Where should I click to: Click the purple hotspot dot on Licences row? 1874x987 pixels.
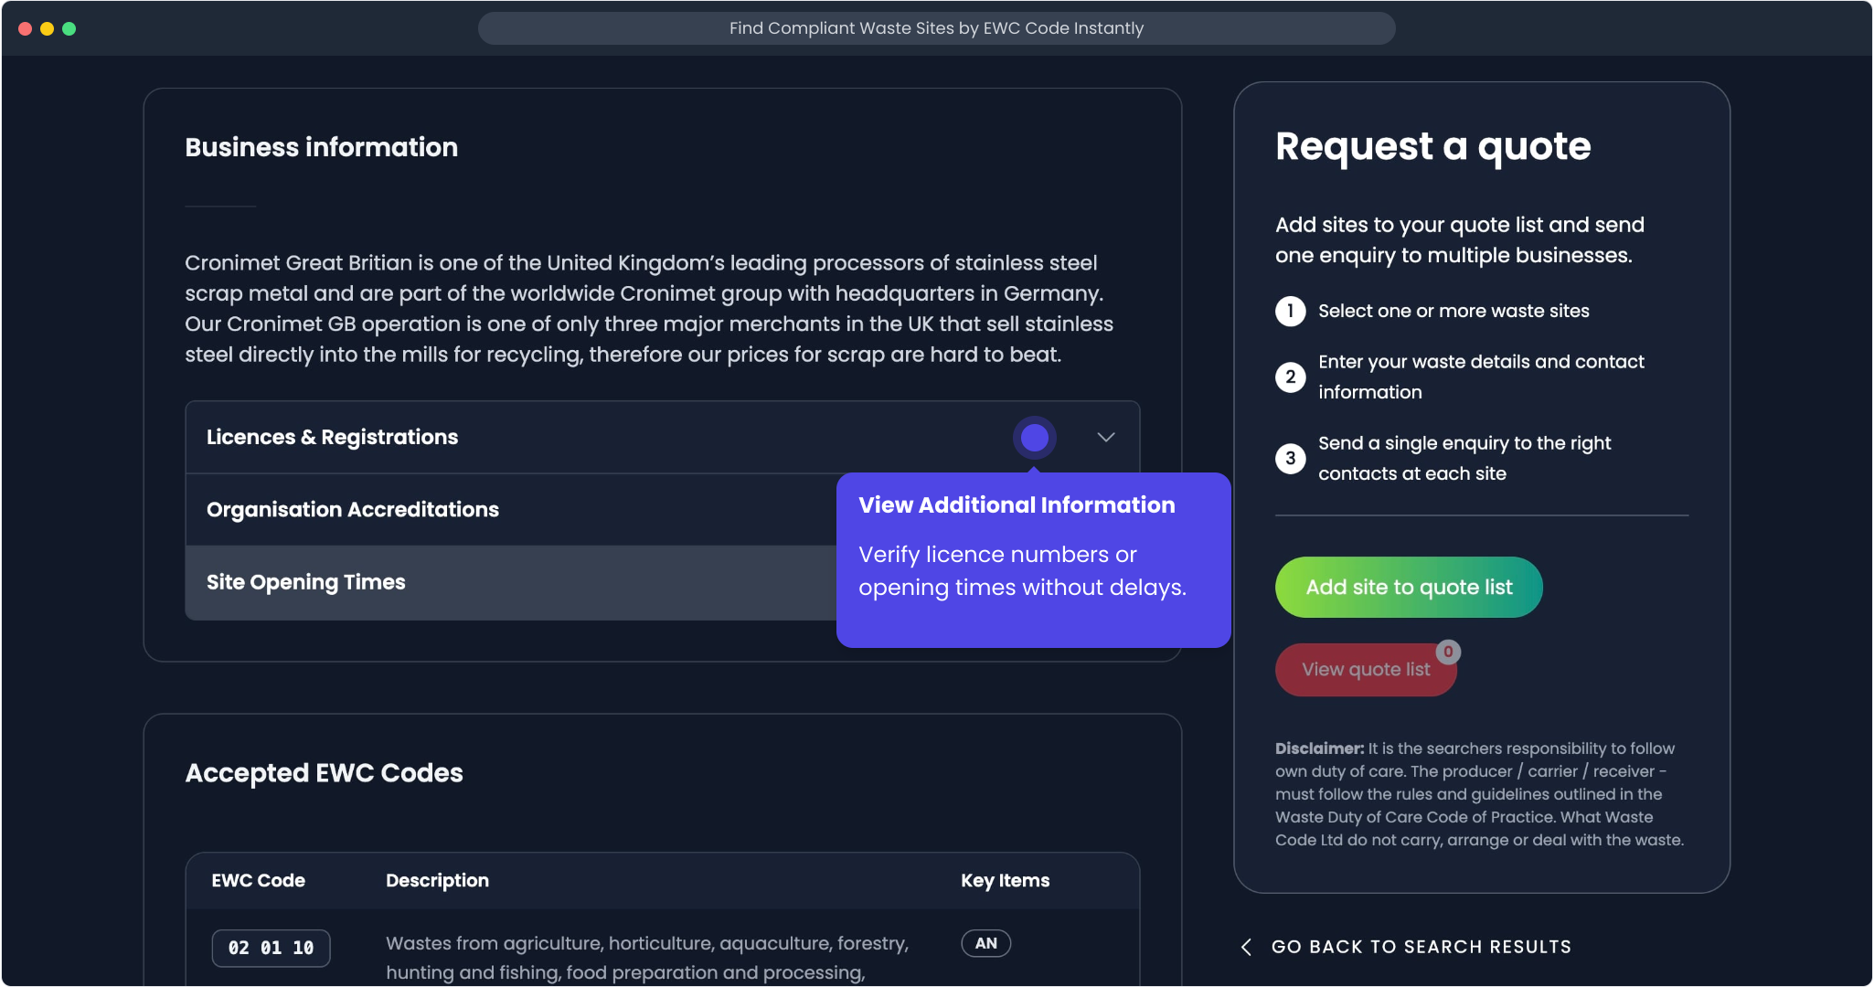1034,438
